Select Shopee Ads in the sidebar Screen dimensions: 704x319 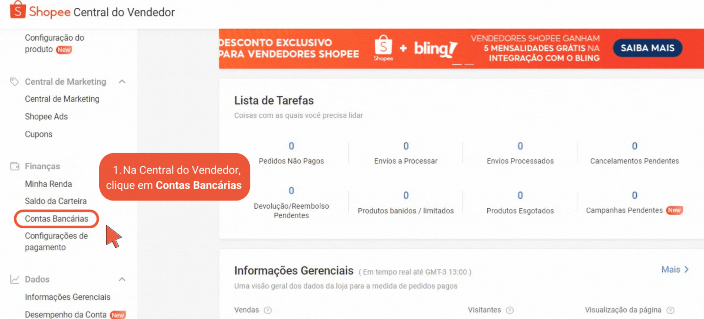pyautogui.click(x=46, y=117)
